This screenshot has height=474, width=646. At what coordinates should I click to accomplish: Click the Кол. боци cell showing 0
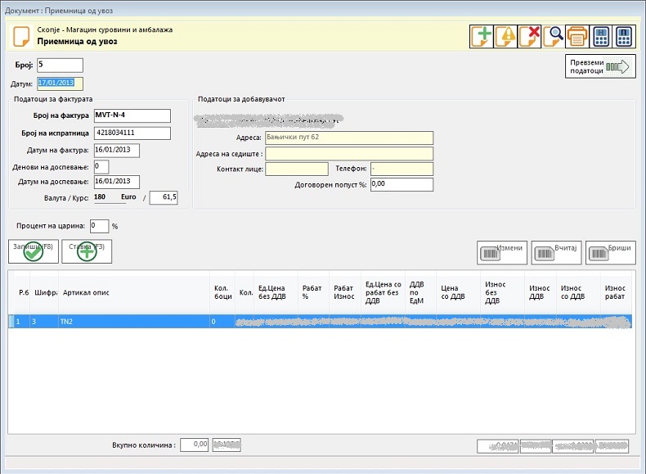(x=222, y=322)
